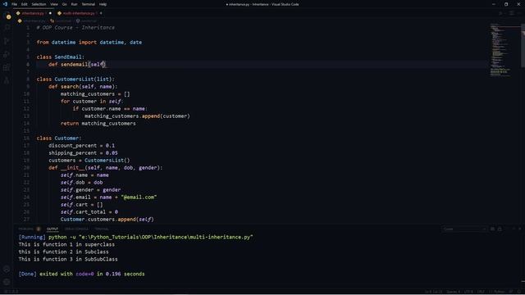Image resolution: width=525 pixels, height=295 pixels.
Task: Click the VS Code logo icon
Action: (5, 4)
